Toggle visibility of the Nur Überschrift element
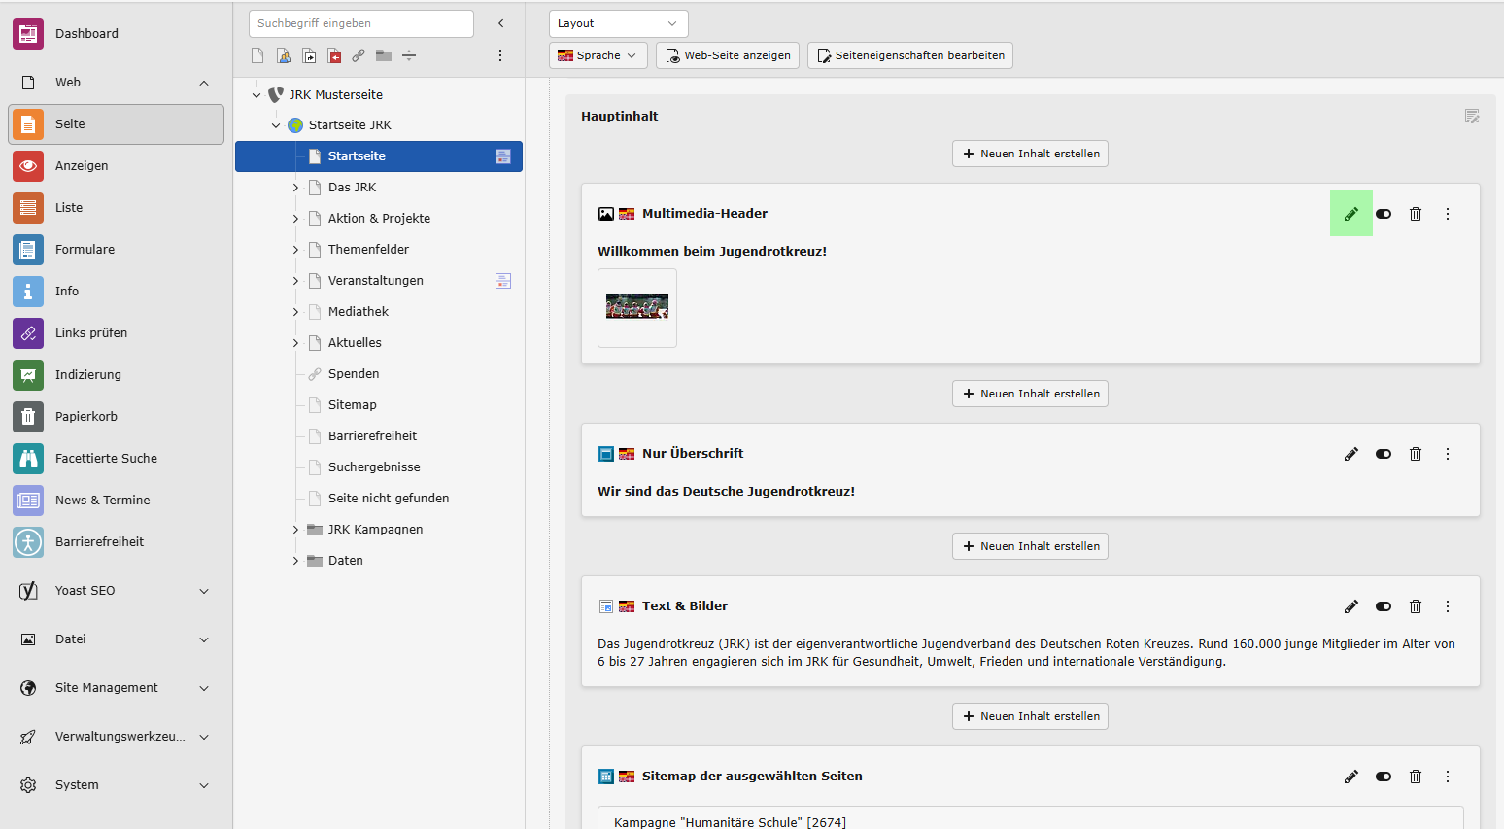Screen dimensions: 1504x829 pos(1384,454)
